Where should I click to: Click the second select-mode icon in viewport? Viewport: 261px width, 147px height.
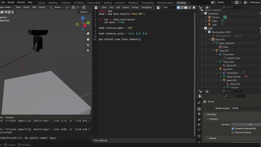point(5,12)
